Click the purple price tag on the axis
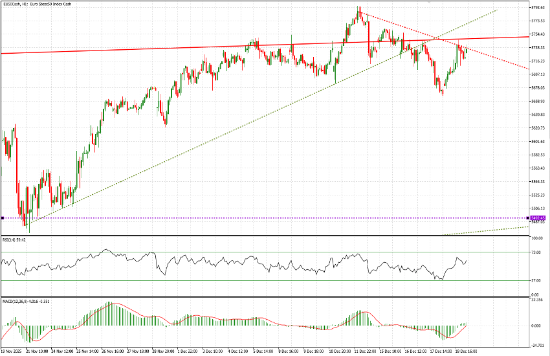Image resolution: width=550 pixels, height=356 pixels. pos(538,218)
